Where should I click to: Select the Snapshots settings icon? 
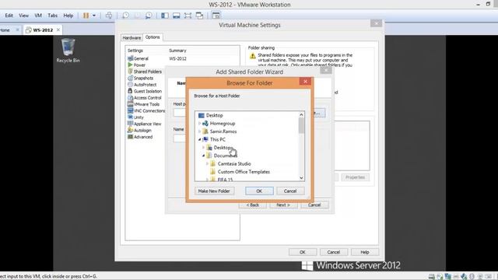pos(130,78)
